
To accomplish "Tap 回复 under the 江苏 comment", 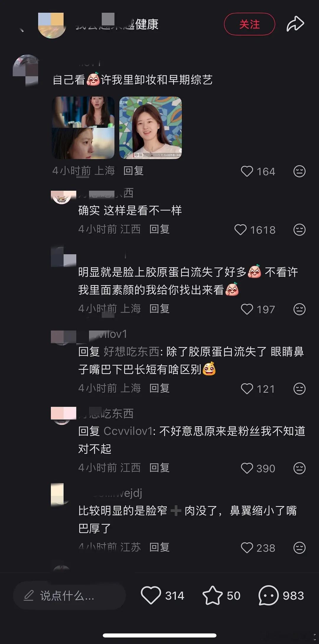I will click(x=159, y=547).
